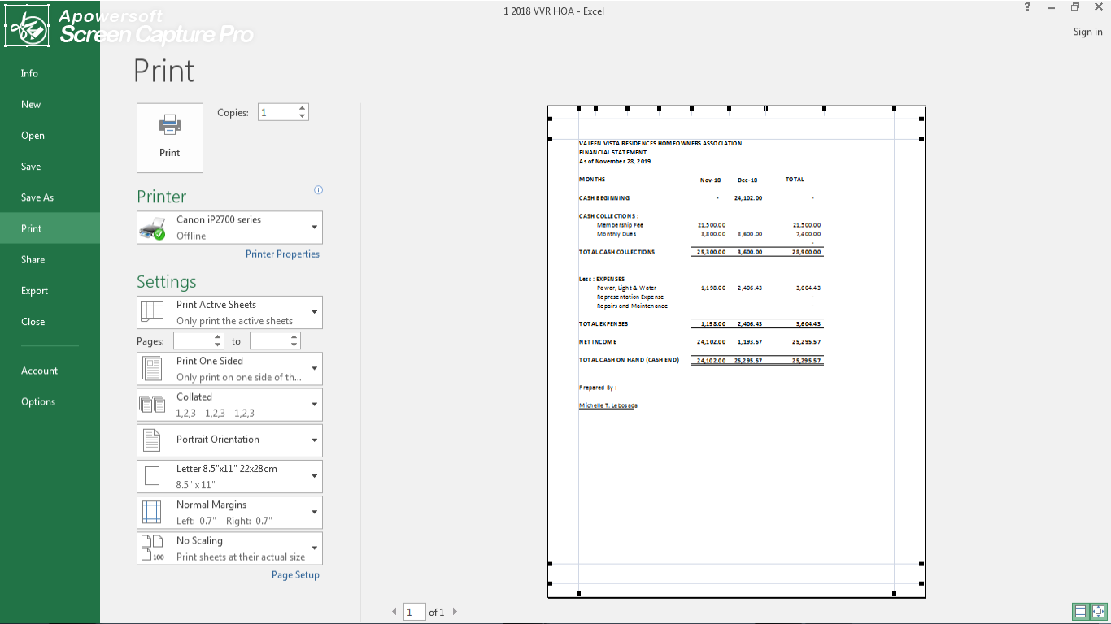
Task: Decrement the Pages starting page value
Action: coord(218,345)
